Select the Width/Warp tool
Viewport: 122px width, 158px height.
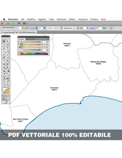pos(4,64)
